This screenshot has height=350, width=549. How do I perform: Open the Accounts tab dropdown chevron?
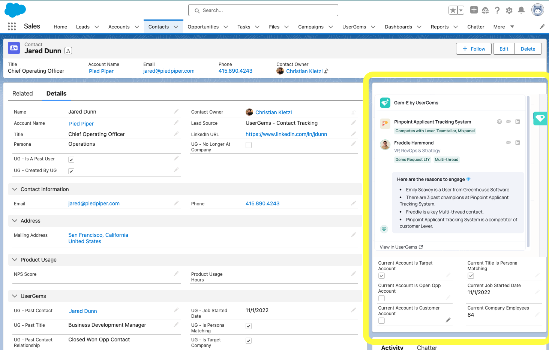click(137, 27)
